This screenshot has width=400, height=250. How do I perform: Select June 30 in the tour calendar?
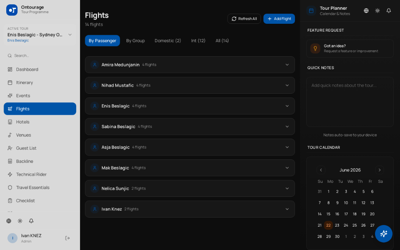click(x=337, y=236)
